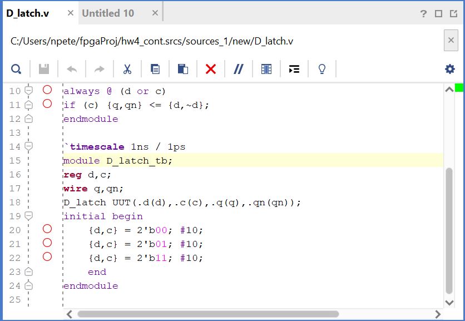465x321 pixels.
Task: Click the Copy icon in toolbar
Action: coord(155,69)
